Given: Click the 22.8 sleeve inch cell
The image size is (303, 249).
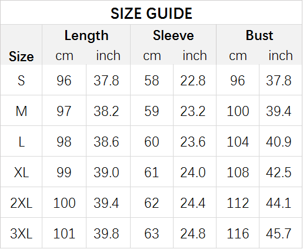Looking at the screenshot, I should (193, 81).
